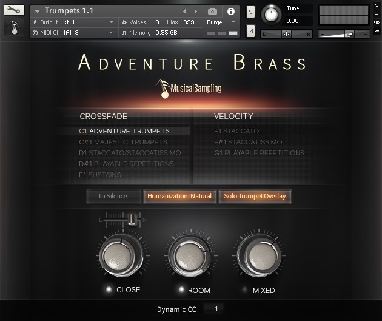Enable the MIXED mic position

coord(245,290)
